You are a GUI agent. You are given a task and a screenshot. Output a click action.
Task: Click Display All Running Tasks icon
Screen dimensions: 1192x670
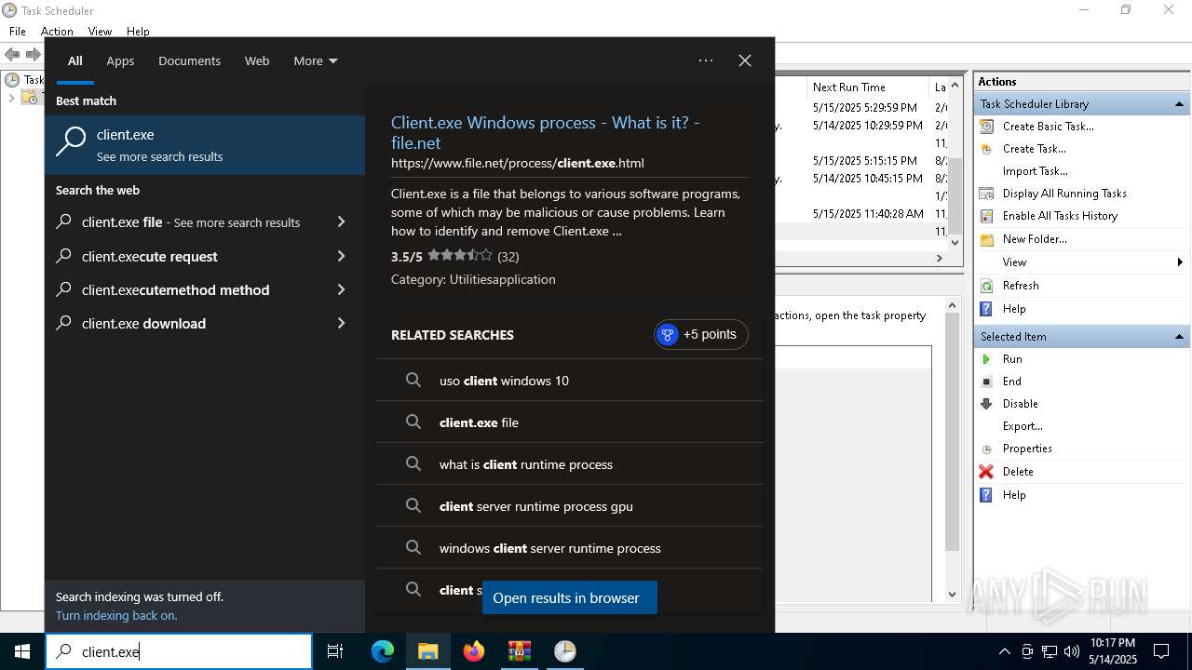point(987,194)
